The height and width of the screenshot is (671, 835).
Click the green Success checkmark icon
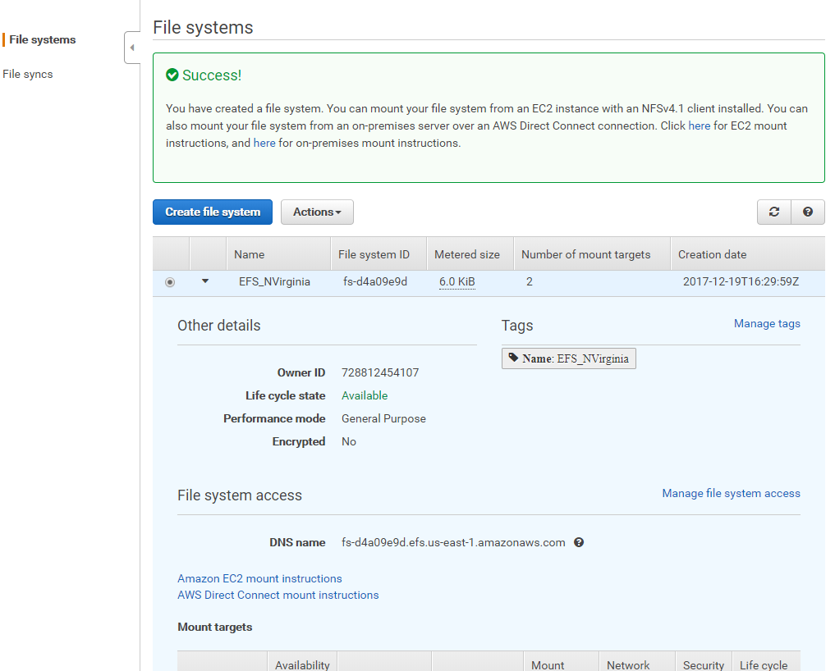click(x=172, y=75)
